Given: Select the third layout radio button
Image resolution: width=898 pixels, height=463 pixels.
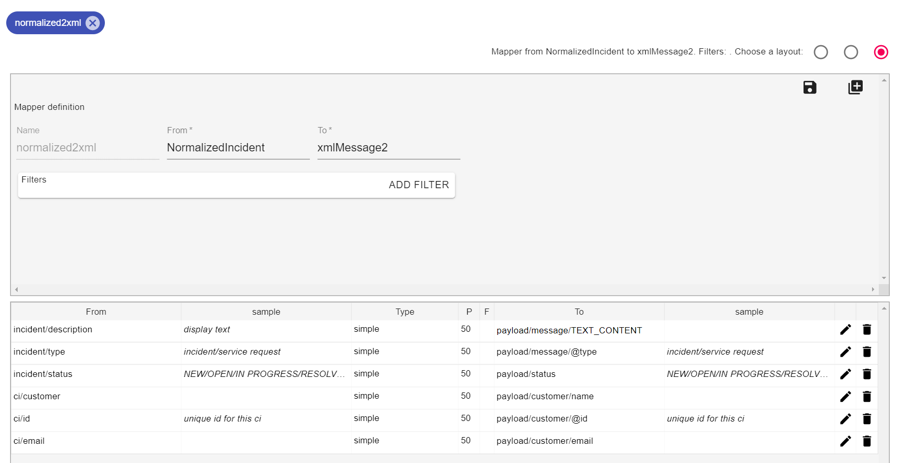Looking at the screenshot, I should point(881,52).
